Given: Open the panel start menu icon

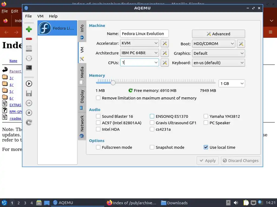Looking at the screenshot, I should [4, 203].
